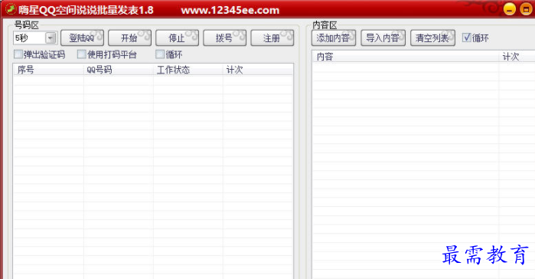
Task: Enable the 使用打码平台 checkbox
Action: pos(82,54)
